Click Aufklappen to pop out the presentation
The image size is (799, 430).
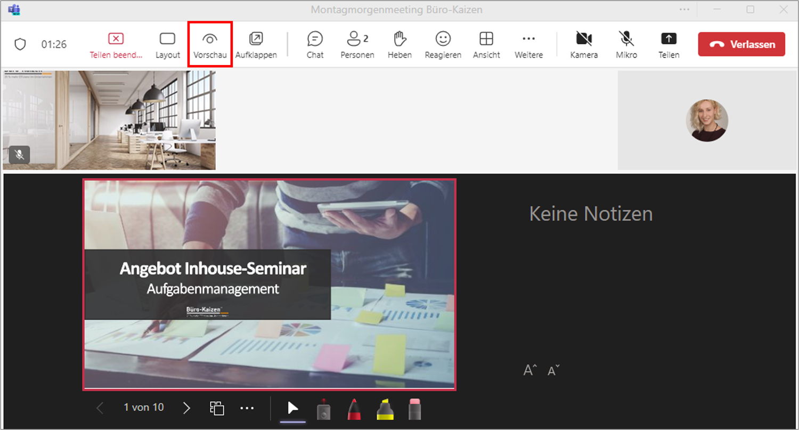pyautogui.click(x=256, y=45)
